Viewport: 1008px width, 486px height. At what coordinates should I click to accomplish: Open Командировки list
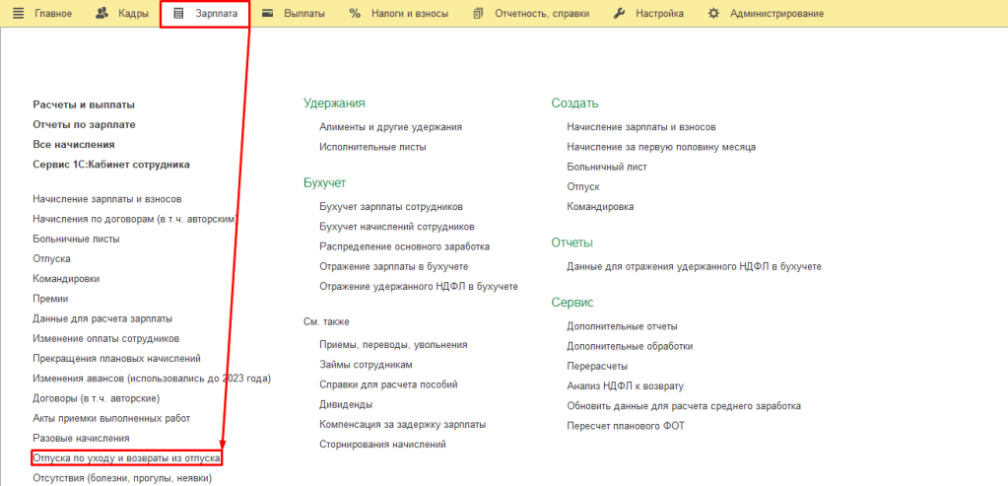click(66, 279)
